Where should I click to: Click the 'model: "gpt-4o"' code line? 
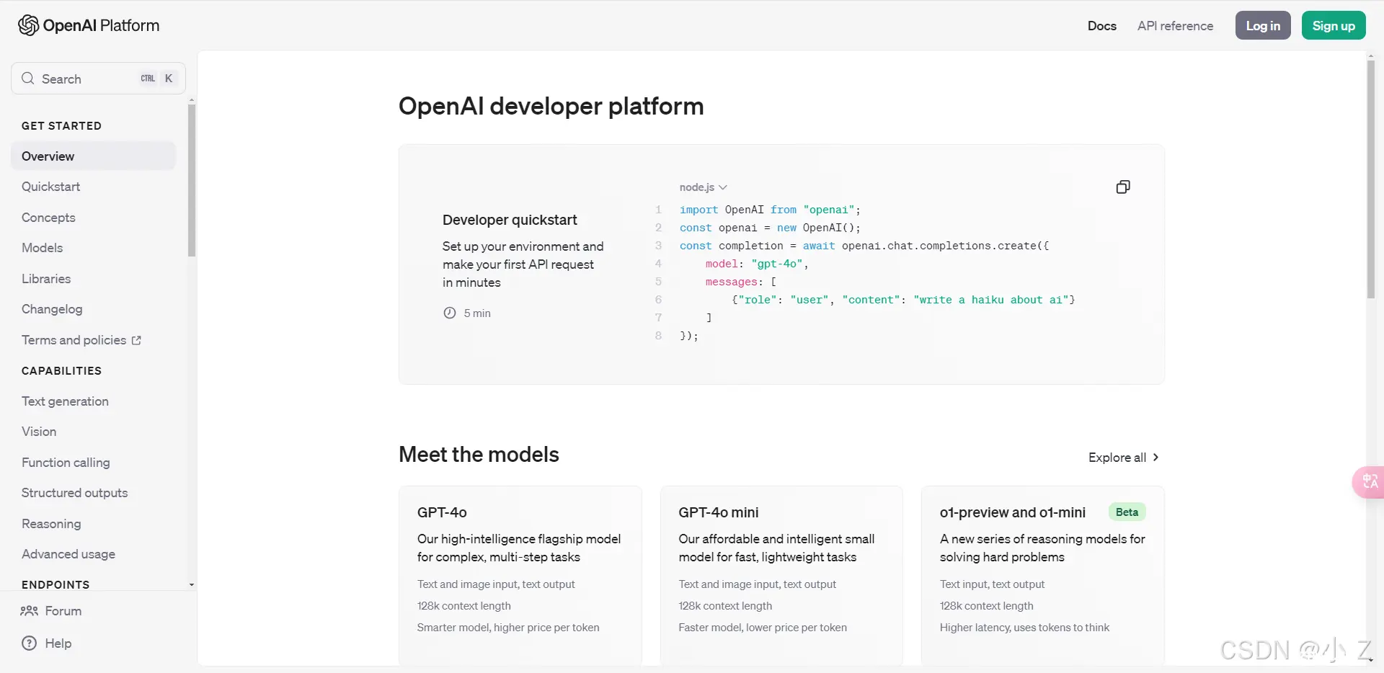point(757,264)
